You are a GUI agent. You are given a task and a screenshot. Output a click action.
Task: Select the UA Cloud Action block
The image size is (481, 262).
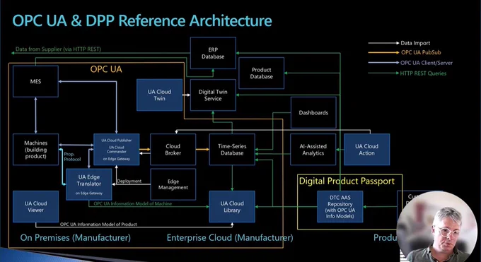[x=367, y=150]
